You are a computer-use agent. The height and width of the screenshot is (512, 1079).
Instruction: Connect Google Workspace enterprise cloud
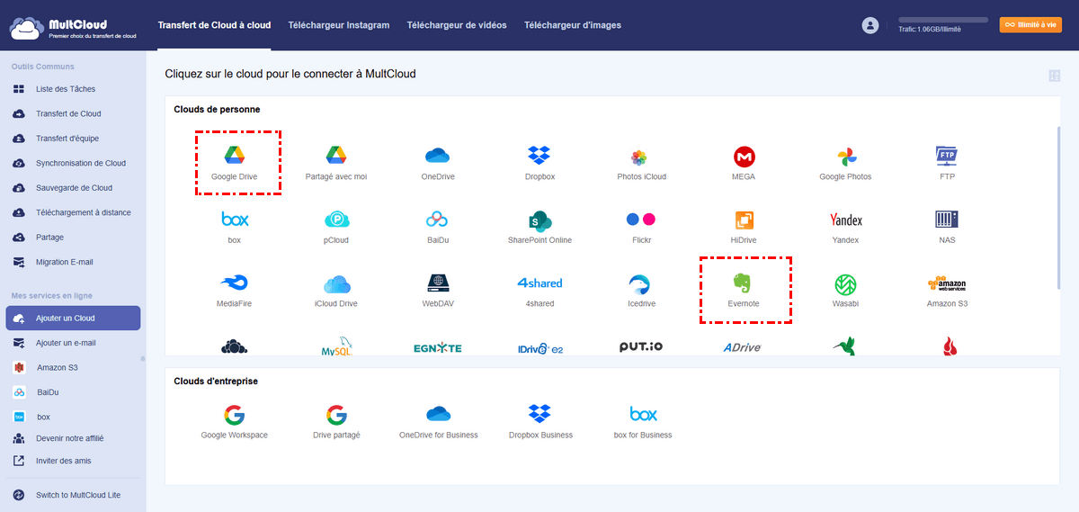click(234, 422)
